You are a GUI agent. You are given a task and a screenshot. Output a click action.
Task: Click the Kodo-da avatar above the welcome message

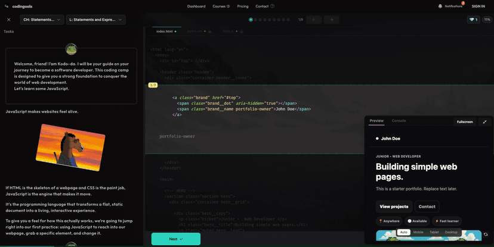[x=71, y=49]
